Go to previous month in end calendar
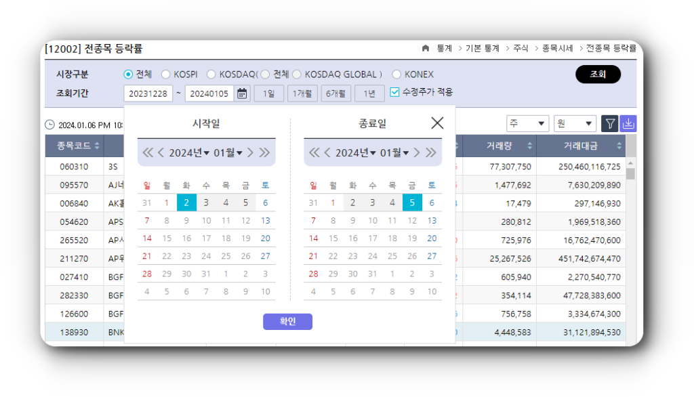 point(327,152)
